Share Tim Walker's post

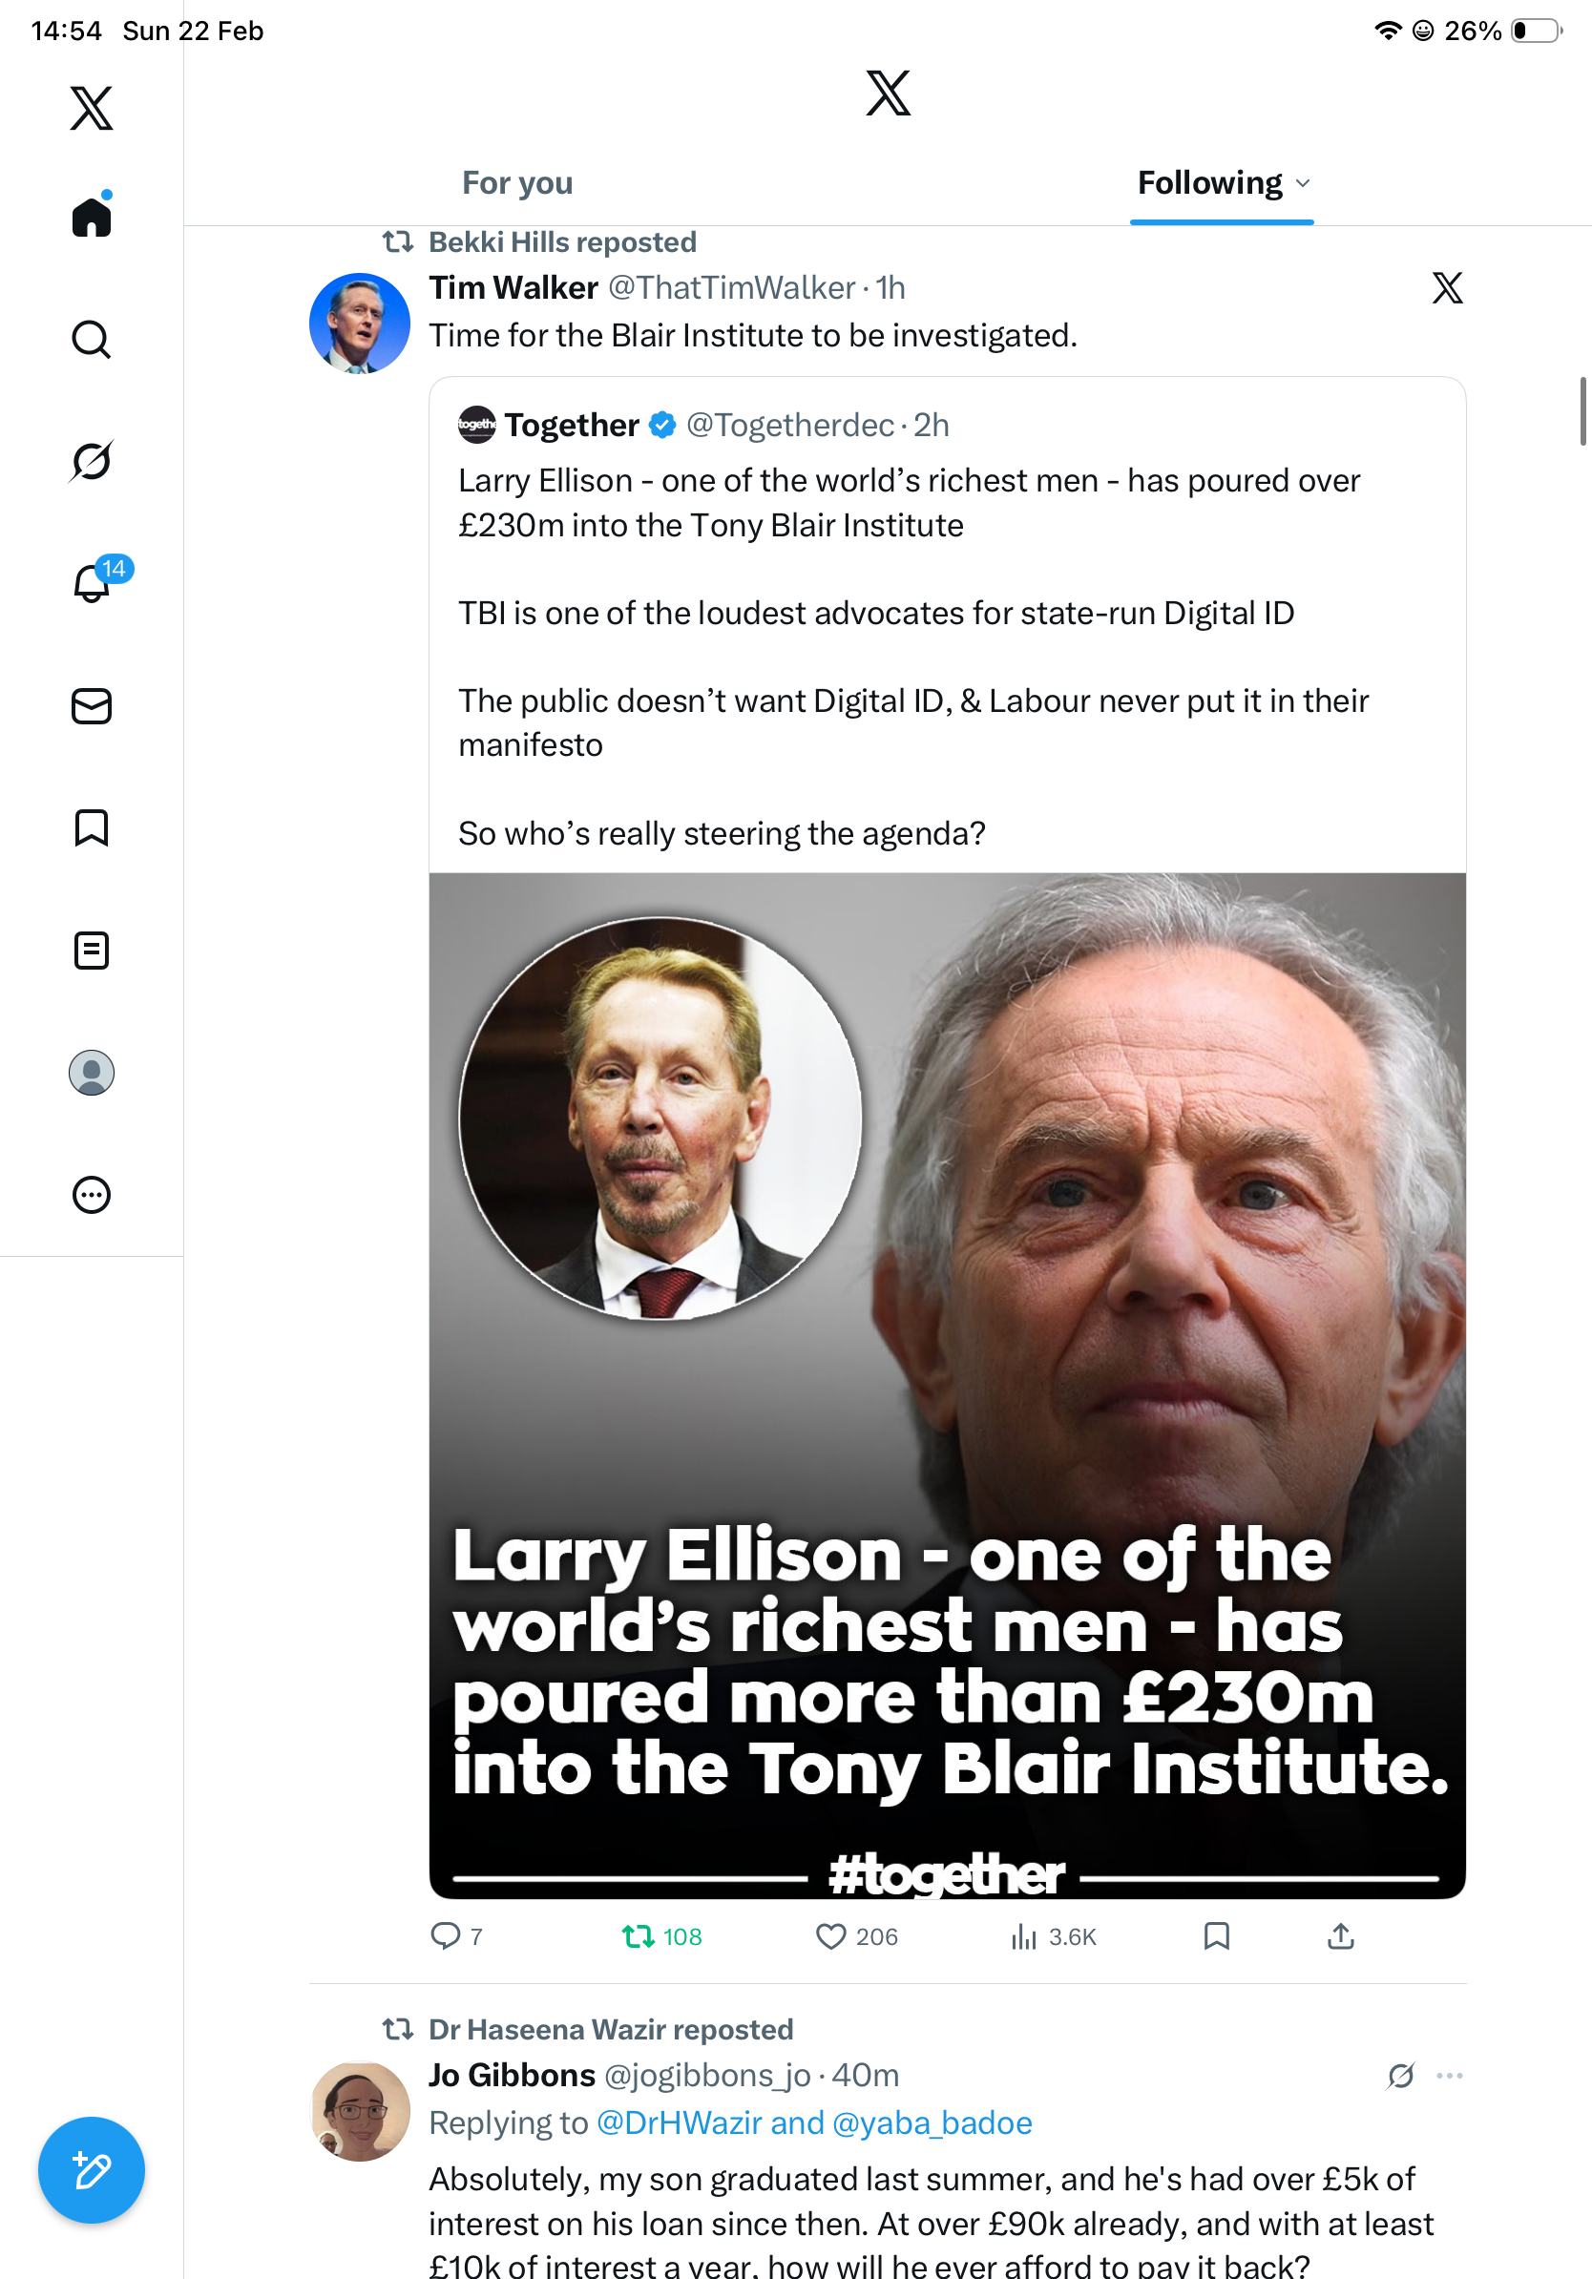[1341, 1936]
